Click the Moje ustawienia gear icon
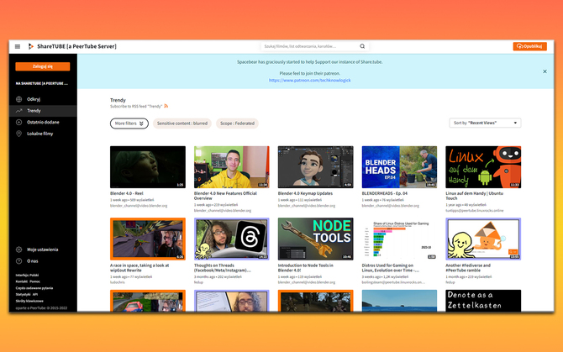Screen dimensions: 563x352 click(x=19, y=250)
